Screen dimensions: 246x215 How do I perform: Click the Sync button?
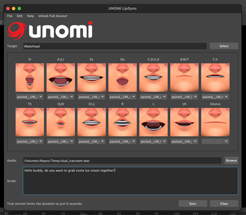[x=193, y=204]
